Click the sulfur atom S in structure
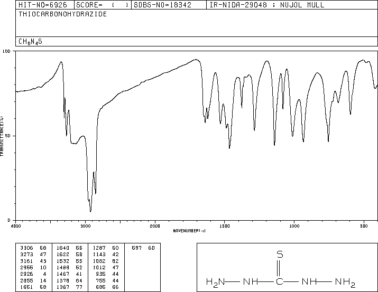This screenshot has width=378, height=292. click(x=280, y=255)
